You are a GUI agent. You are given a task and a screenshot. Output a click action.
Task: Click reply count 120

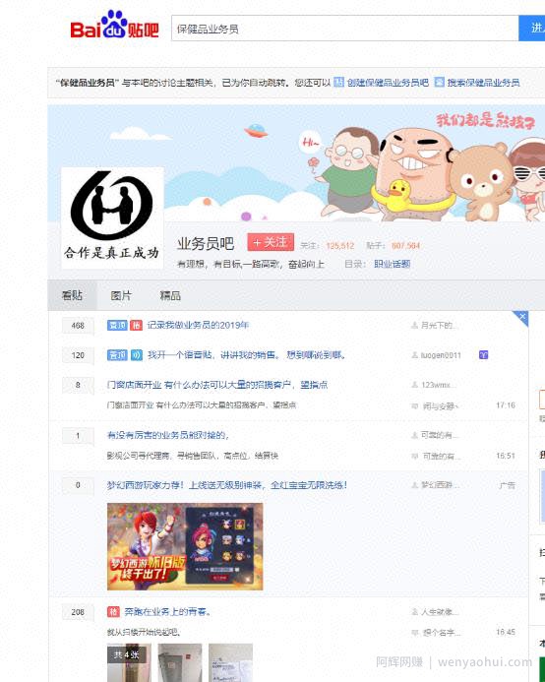[x=78, y=355]
